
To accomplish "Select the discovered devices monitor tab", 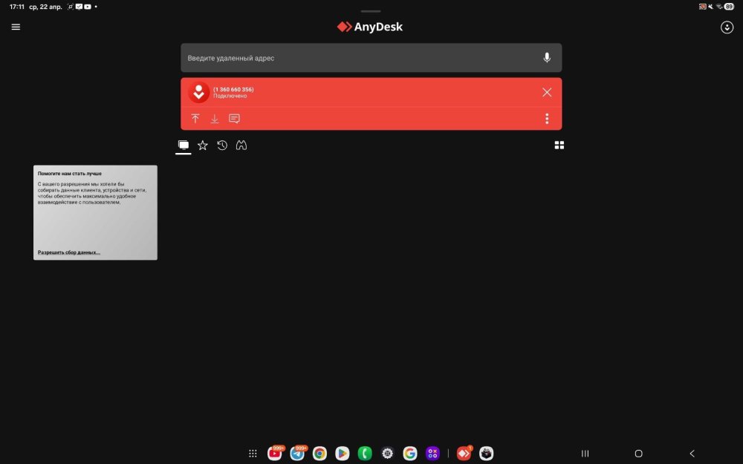I will (184, 146).
